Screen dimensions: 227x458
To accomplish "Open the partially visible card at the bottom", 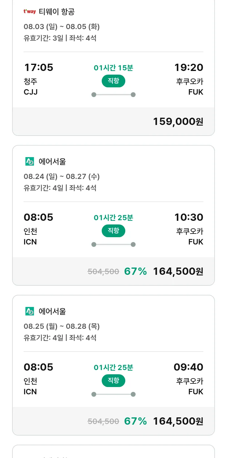I will (x=113, y=452).
